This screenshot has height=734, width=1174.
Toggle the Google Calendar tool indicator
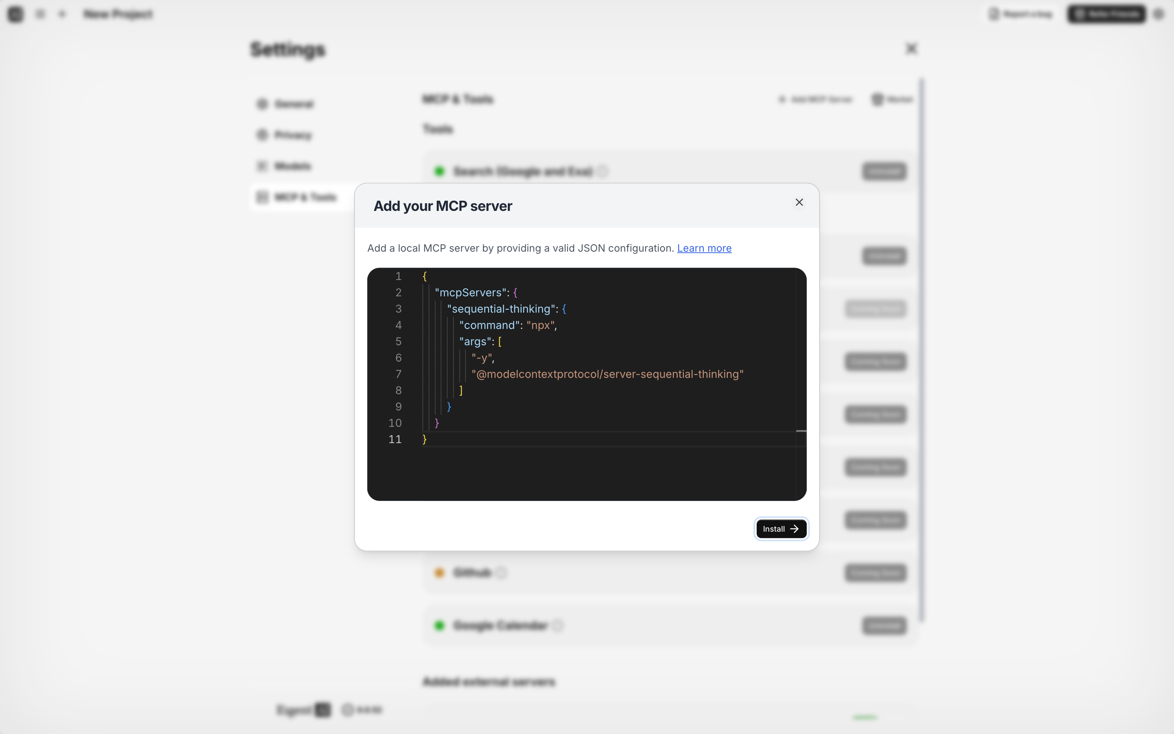coord(439,626)
